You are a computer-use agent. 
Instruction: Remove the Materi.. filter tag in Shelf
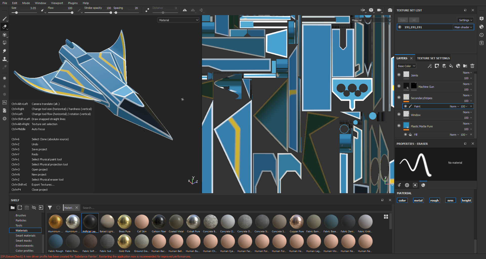[x=77, y=208]
